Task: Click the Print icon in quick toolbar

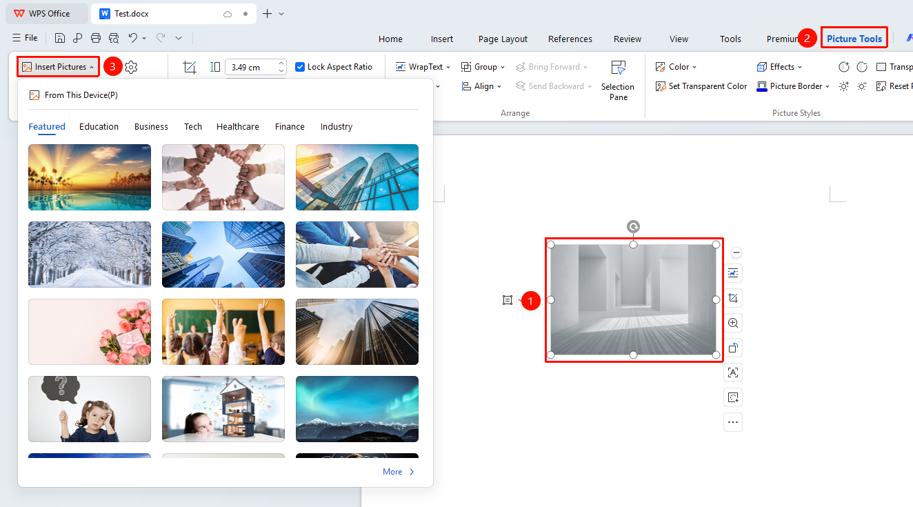Action: (x=96, y=38)
